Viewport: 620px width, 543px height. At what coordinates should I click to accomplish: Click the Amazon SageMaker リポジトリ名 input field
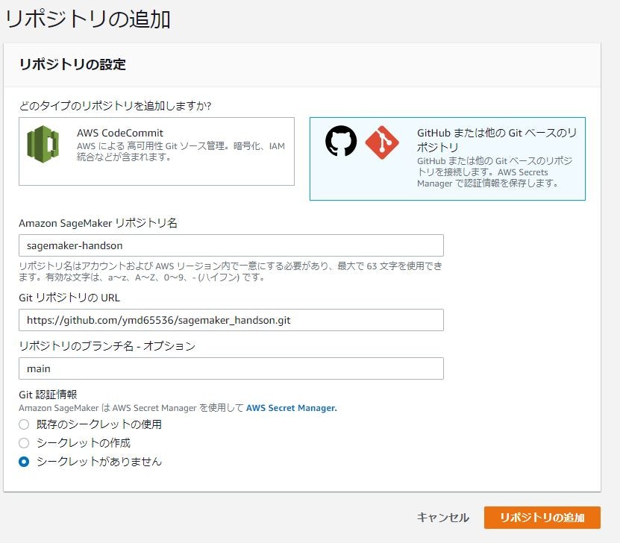(x=231, y=245)
